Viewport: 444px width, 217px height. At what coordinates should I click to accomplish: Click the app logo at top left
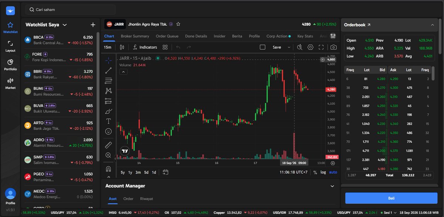point(10,10)
